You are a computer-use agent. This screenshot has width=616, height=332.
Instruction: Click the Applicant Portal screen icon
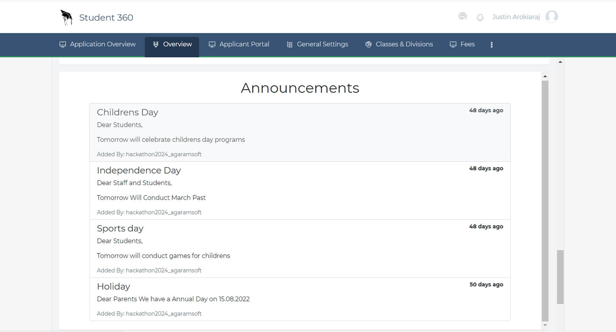click(212, 44)
